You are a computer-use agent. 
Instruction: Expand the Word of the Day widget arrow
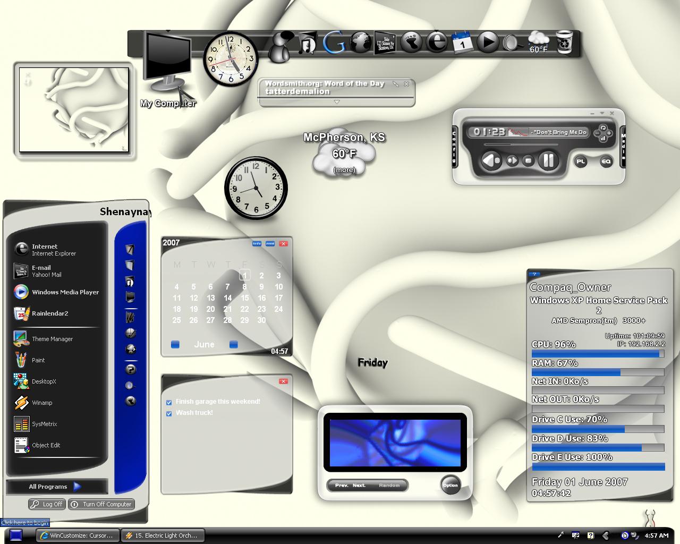coord(336,102)
